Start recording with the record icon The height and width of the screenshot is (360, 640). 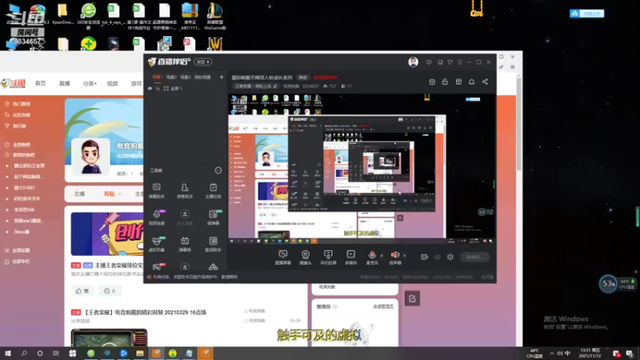pyautogui.click(x=425, y=257)
